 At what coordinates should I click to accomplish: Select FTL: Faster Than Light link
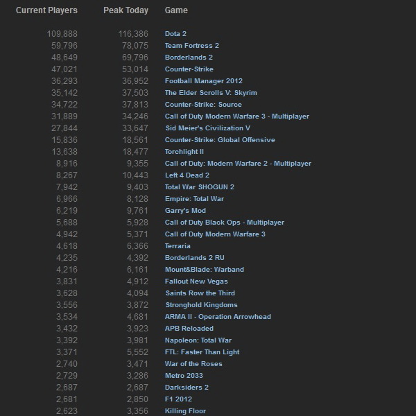tap(202, 352)
